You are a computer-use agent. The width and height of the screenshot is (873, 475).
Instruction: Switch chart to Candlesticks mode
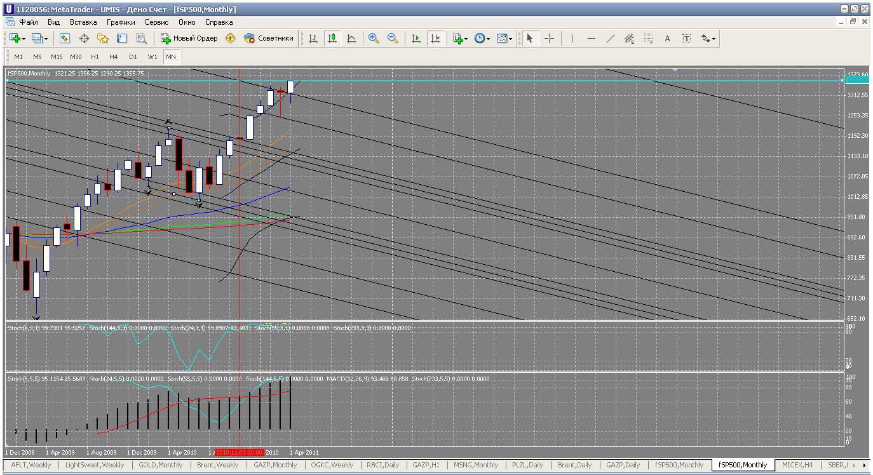[332, 39]
